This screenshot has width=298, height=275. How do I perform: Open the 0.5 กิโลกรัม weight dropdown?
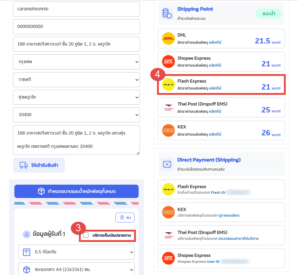coord(76,252)
